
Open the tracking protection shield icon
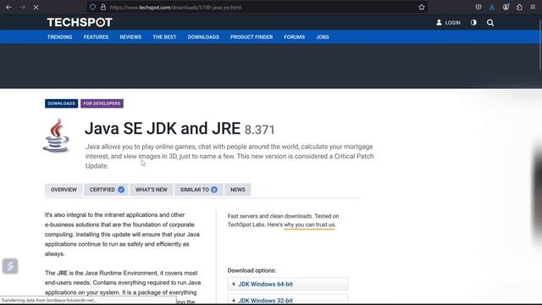[x=92, y=8]
